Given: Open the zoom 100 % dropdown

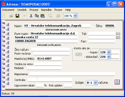Looking at the screenshot, I should coord(75,16).
